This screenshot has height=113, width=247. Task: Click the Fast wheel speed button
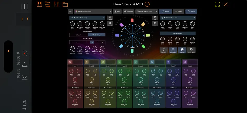pos(155,18)
